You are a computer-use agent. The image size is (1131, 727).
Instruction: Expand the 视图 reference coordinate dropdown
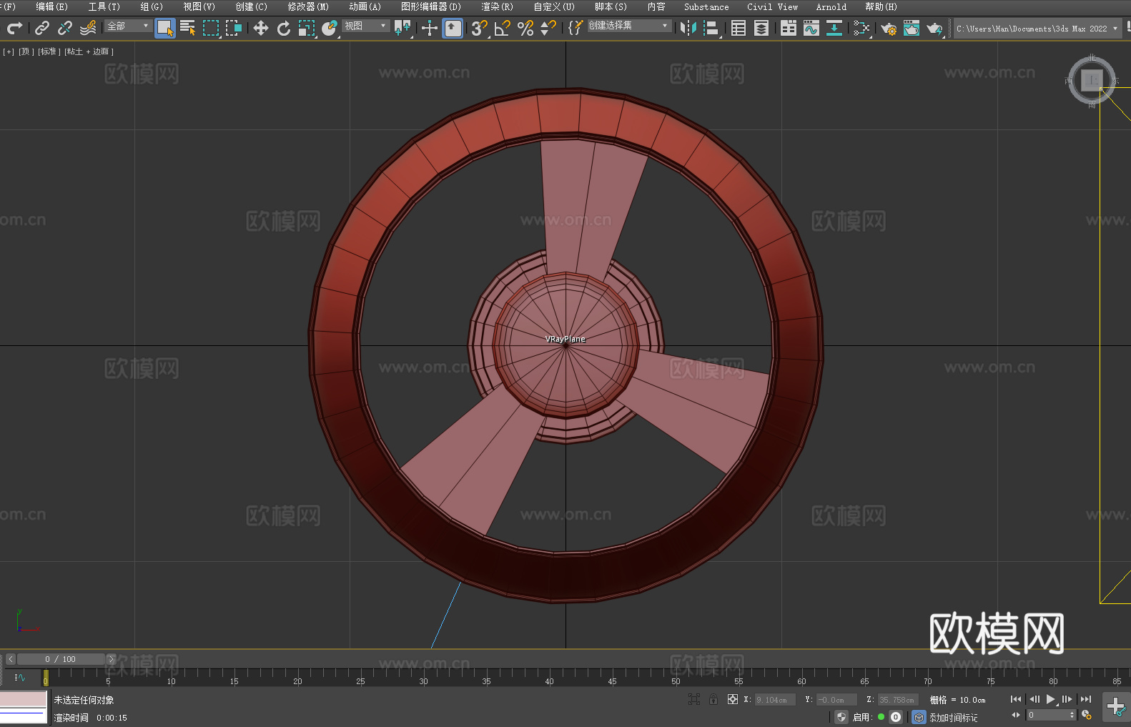coord(365,26)
